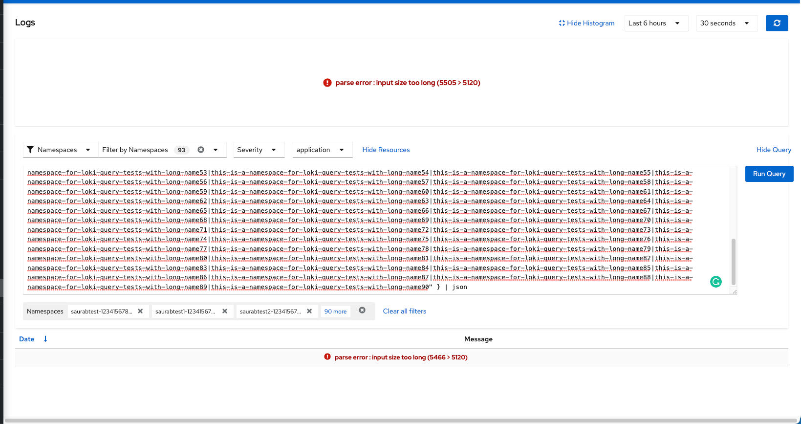Remove the saurabtest2-12341567 namespace chip

click(309, 311)
